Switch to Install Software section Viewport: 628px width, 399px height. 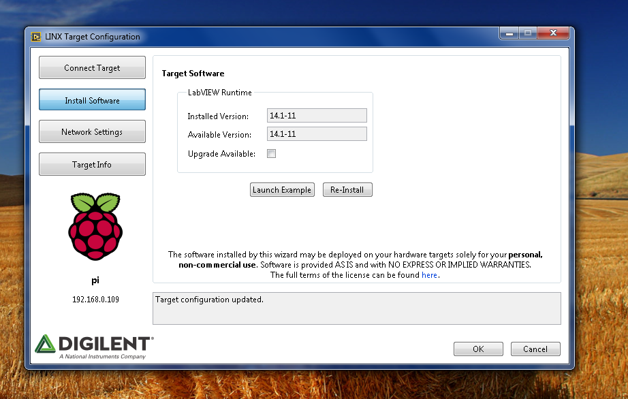click(92, 100)
